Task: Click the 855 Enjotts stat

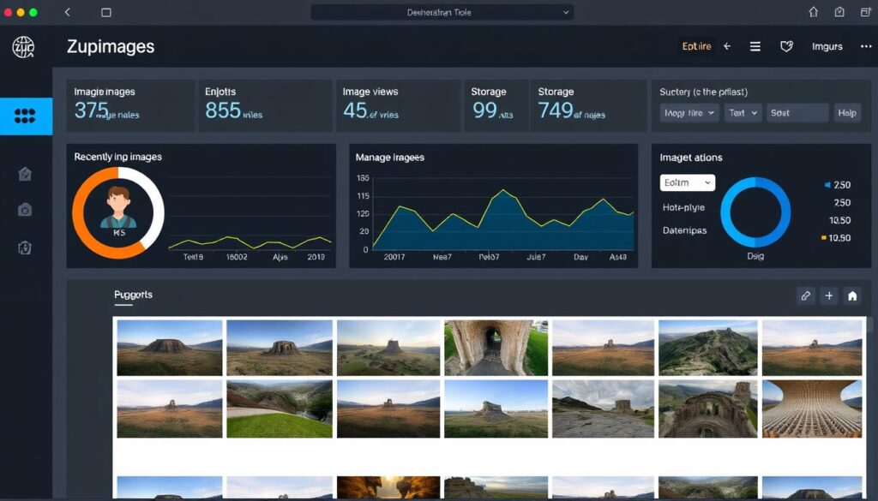Action: point(265,105)
